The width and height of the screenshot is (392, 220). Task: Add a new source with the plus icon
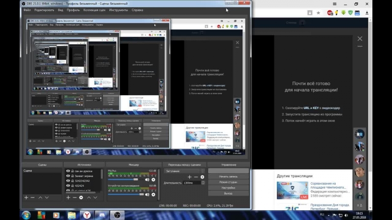click(68, 198)
